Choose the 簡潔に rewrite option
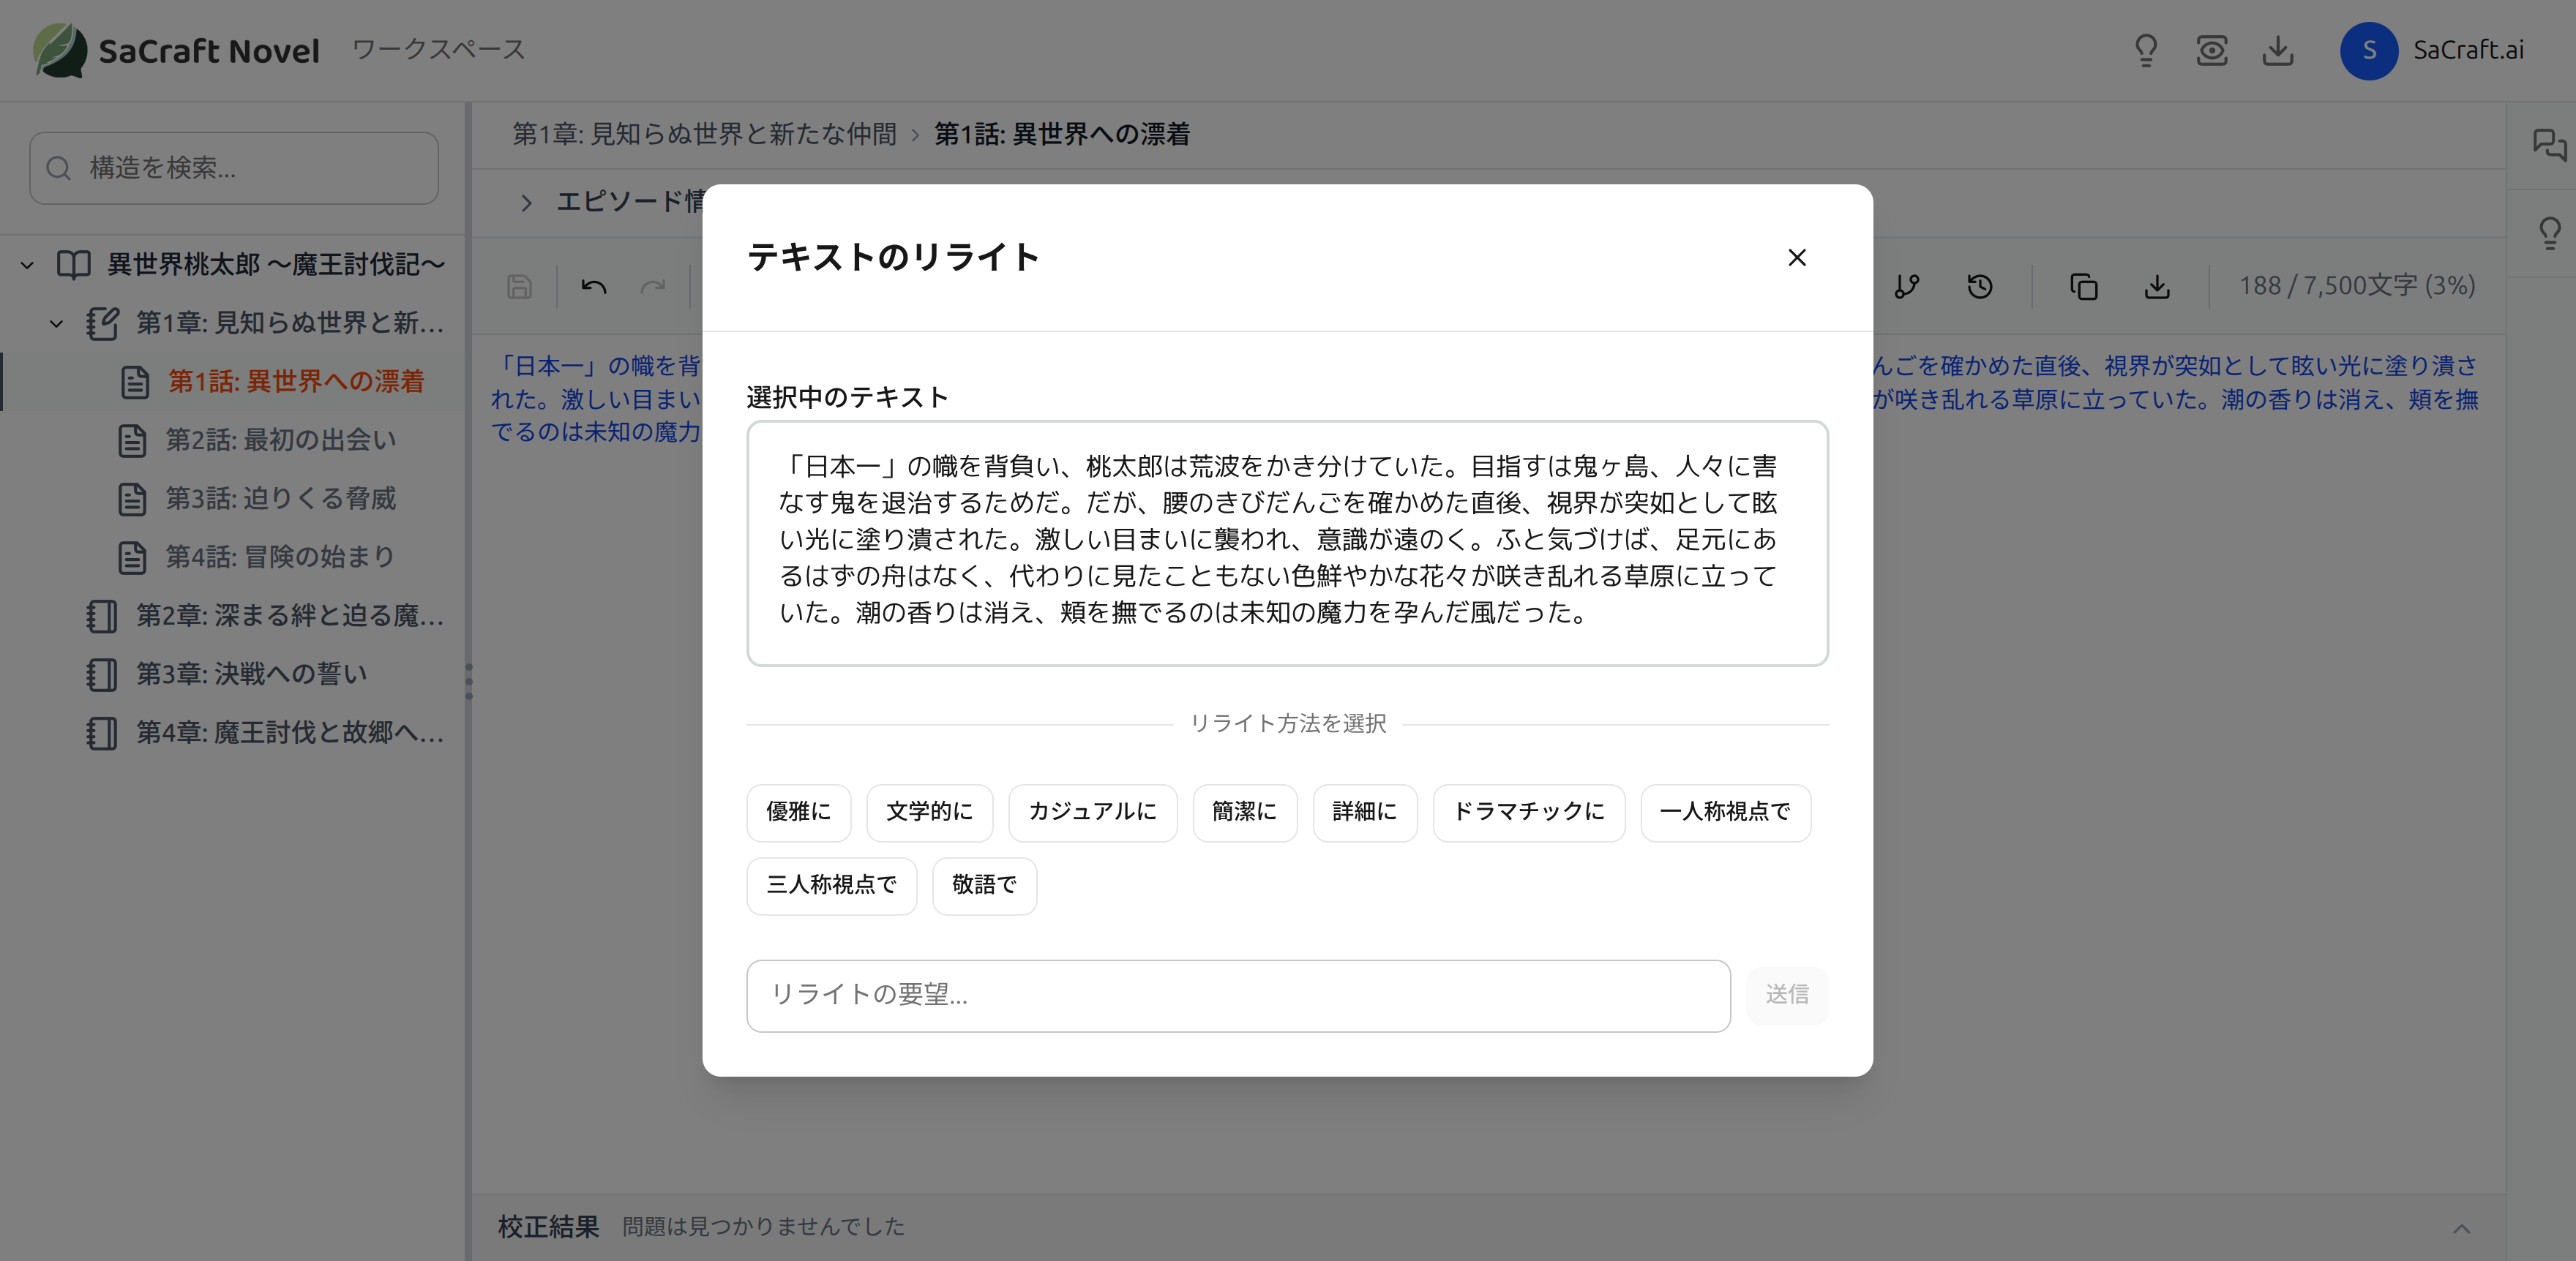The image size is (2576, 1261). click(x=1244, y=813)
